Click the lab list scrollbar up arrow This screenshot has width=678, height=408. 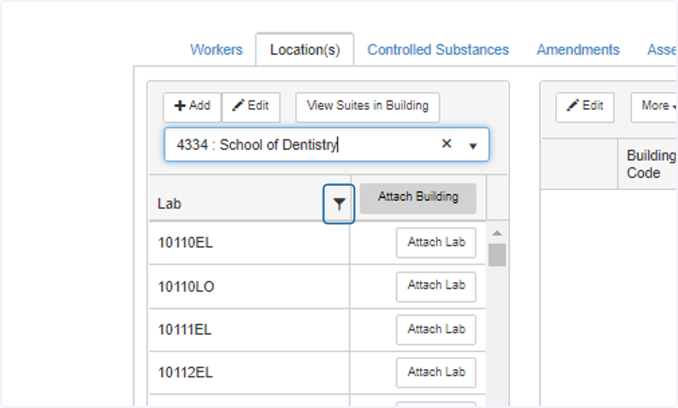click(497, 233)
